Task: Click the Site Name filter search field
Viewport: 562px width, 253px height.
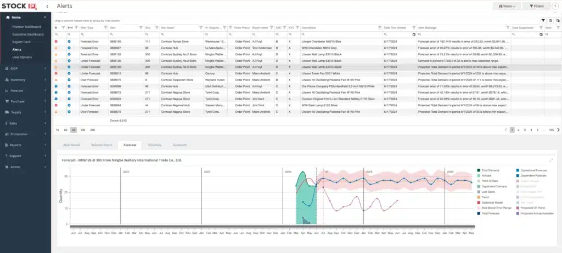Action: (x=182, y=34)
